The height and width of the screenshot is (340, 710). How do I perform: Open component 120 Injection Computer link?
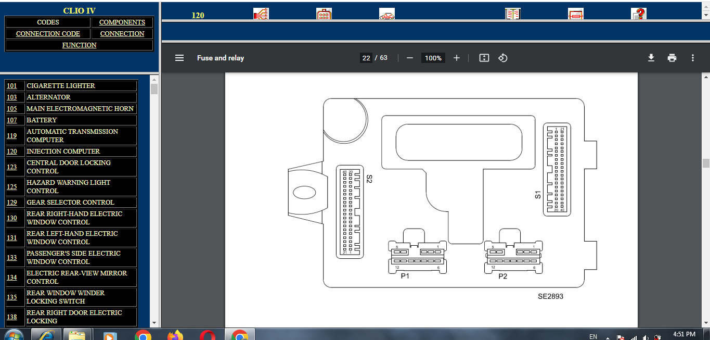12,152
